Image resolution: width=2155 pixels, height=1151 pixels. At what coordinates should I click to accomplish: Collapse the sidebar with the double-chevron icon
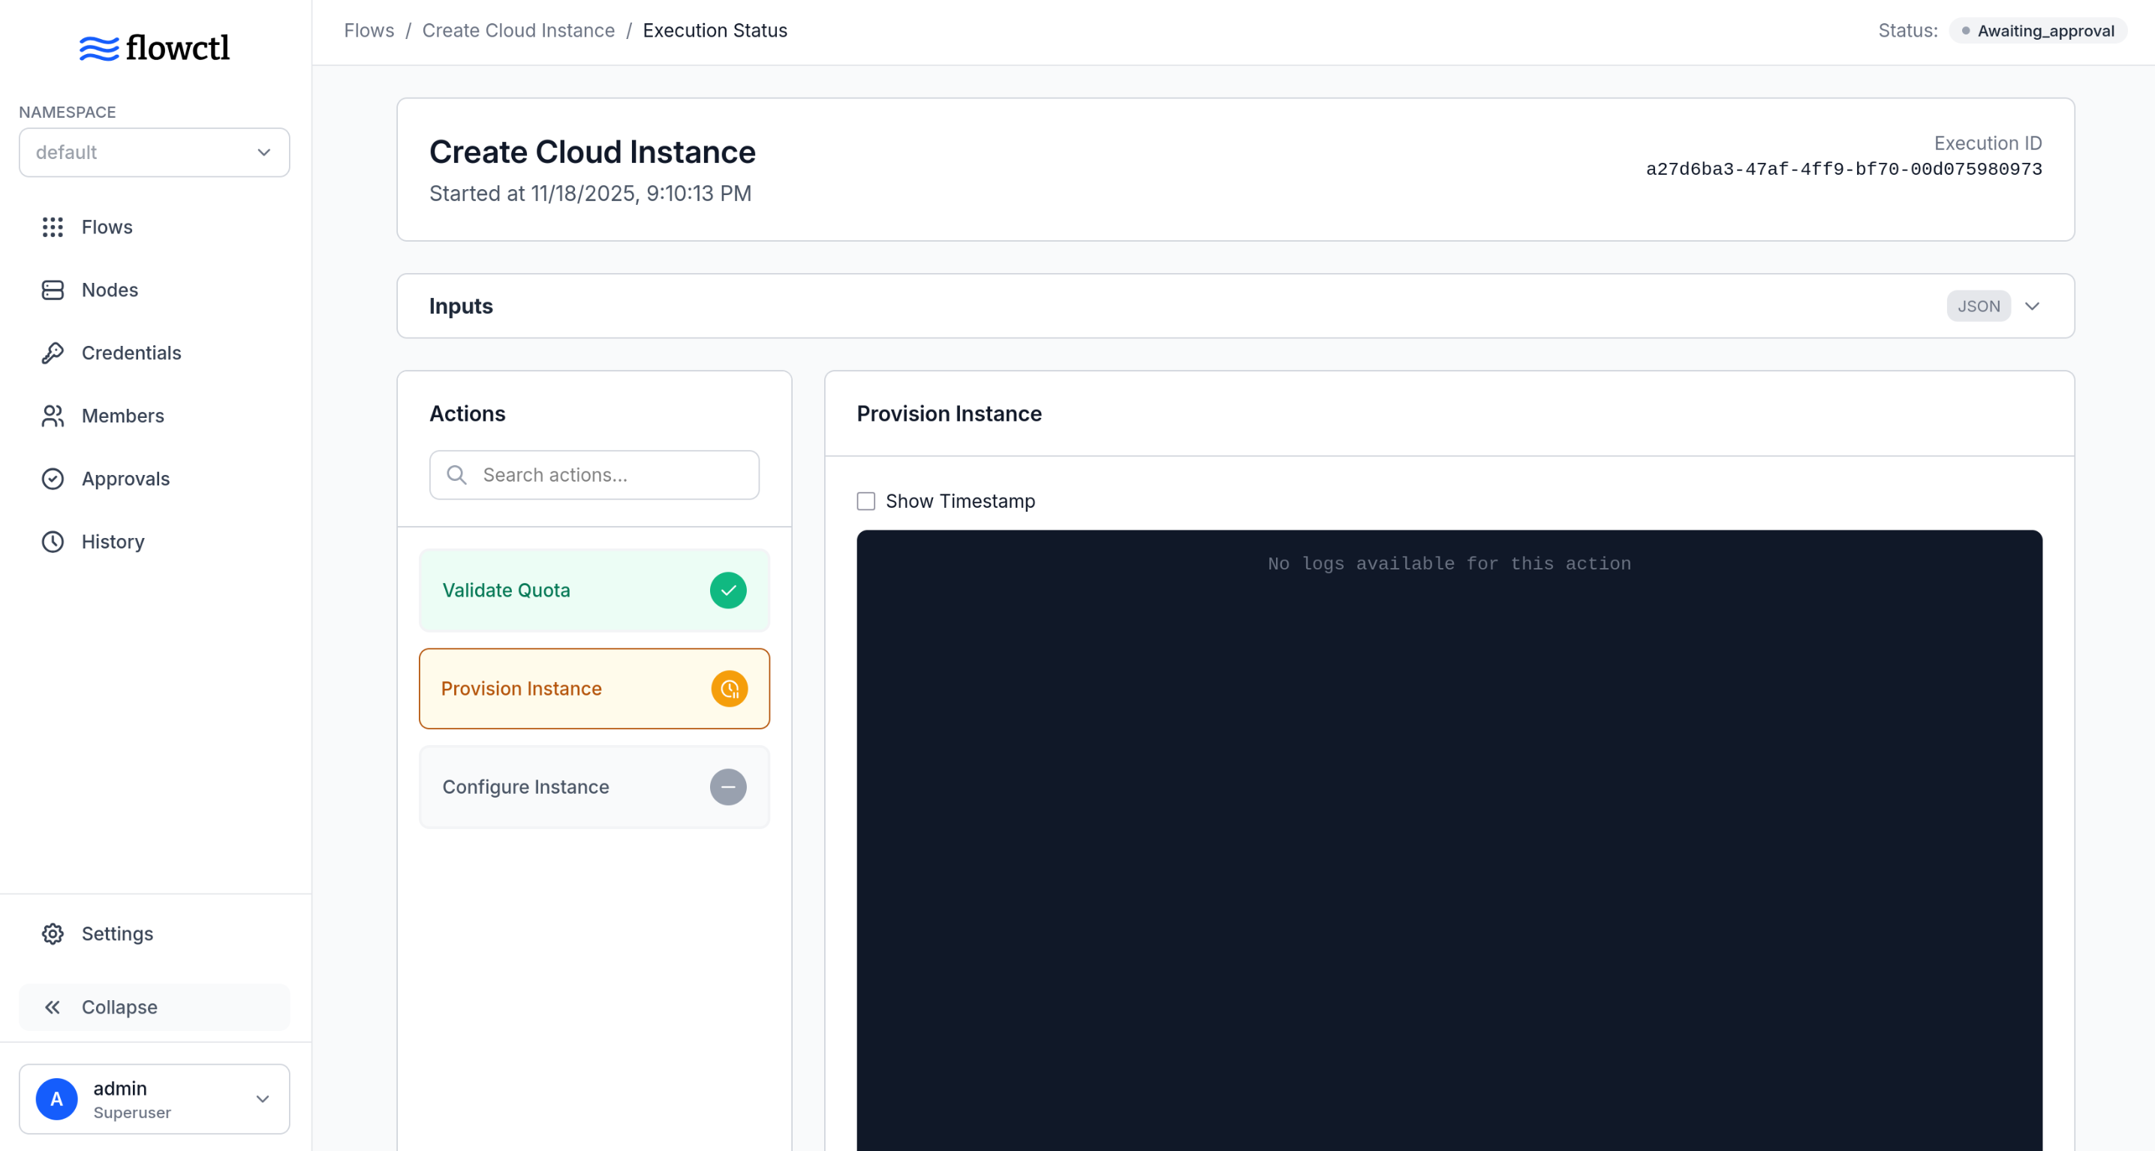pyautogui.click(x=53, y=1007)
